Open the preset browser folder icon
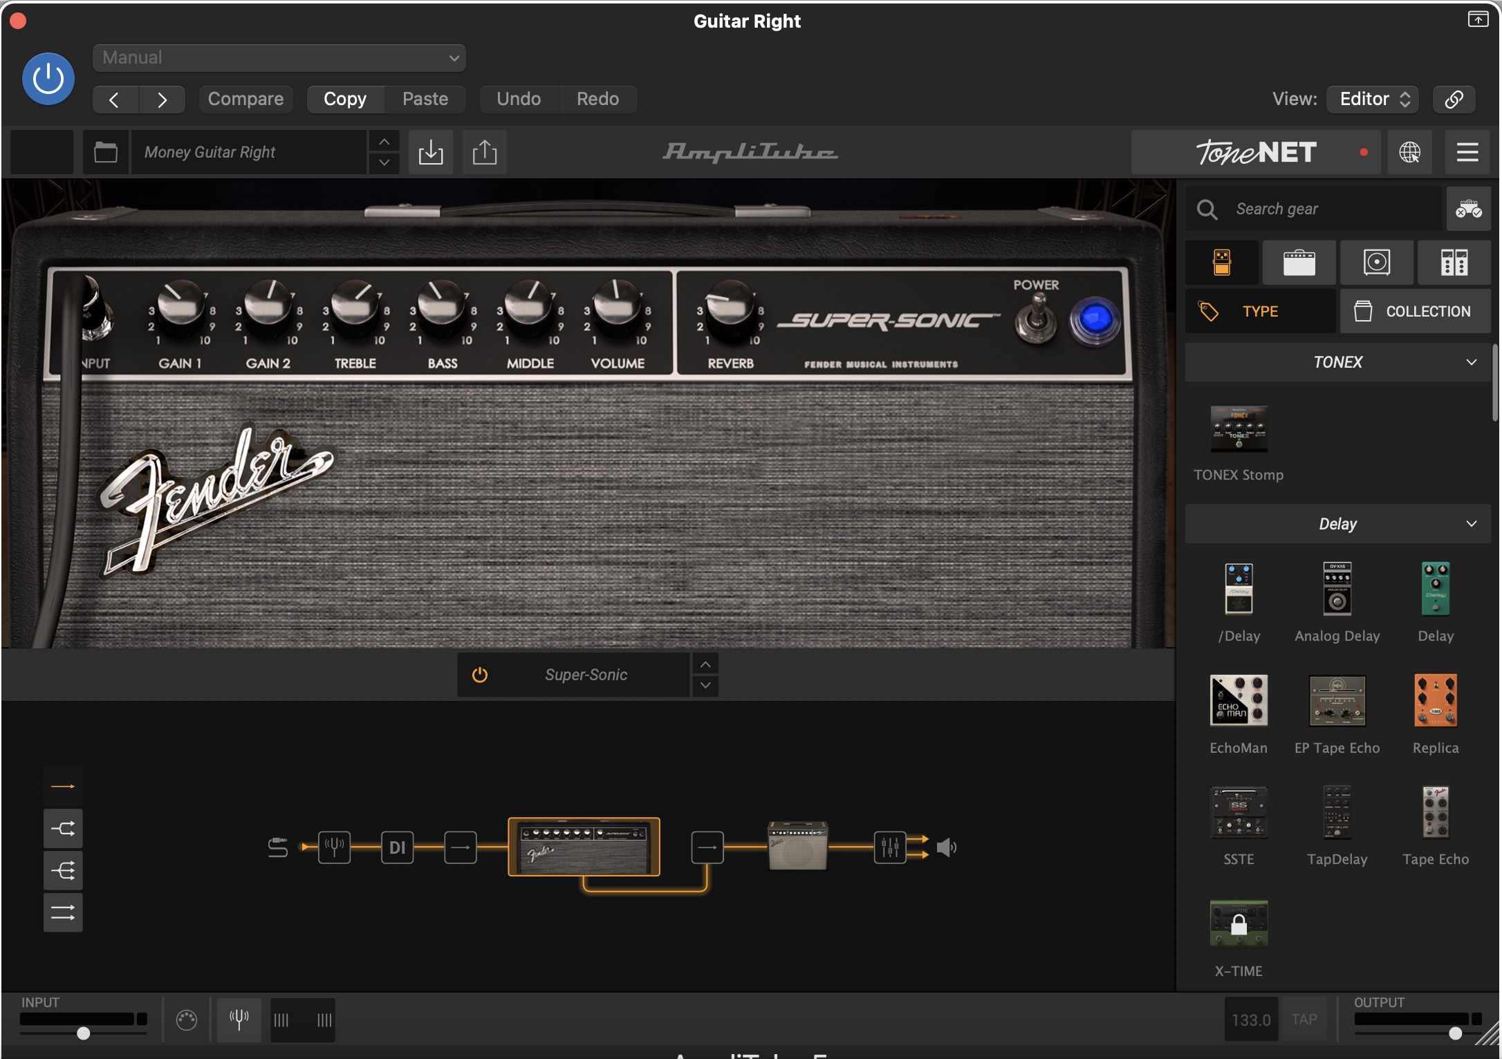 click(106, 152)
